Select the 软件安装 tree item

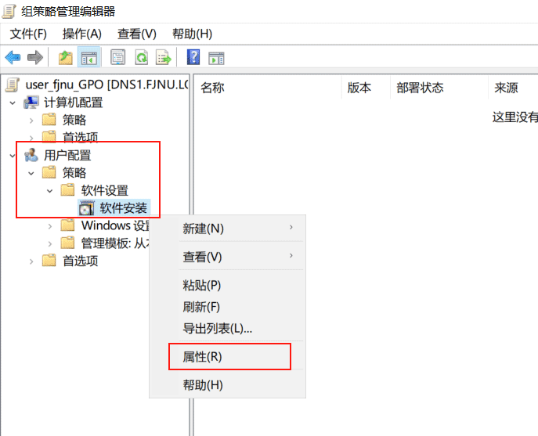pyautogui.click(x=124, y=208)
